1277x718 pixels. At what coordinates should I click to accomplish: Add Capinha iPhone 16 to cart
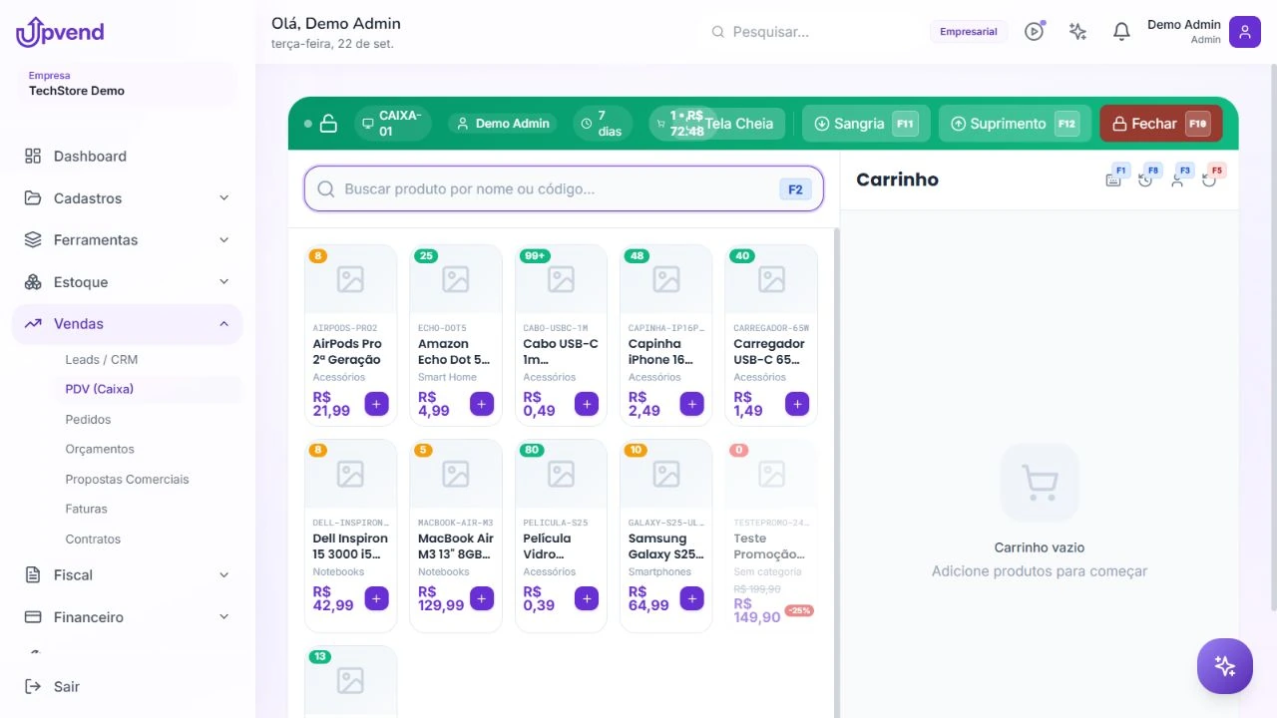click(x=691, y=404)
